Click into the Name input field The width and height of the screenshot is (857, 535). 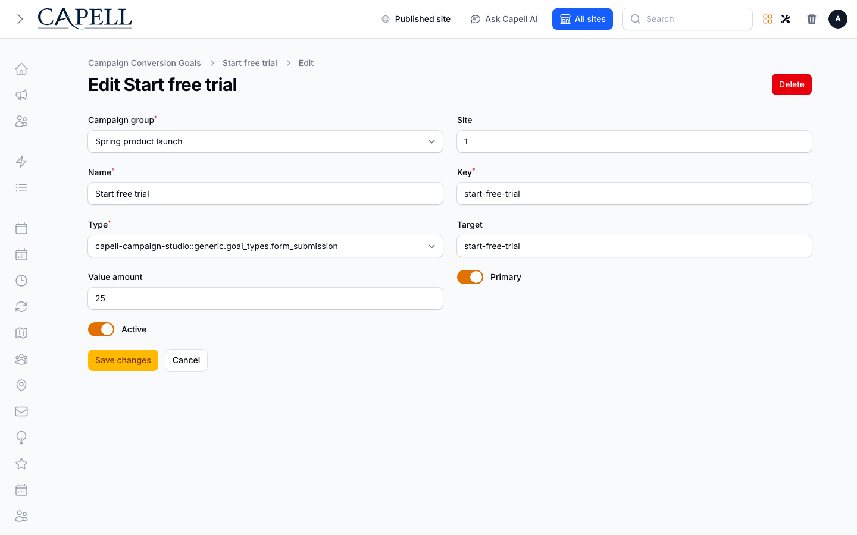pos(265,194)
